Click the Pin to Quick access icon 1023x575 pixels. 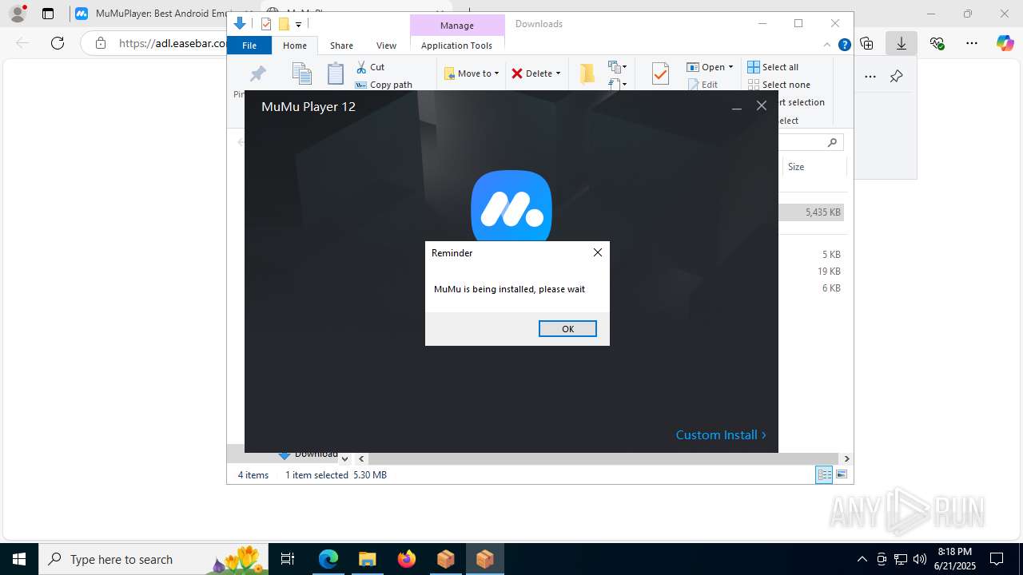click(257, 73)
